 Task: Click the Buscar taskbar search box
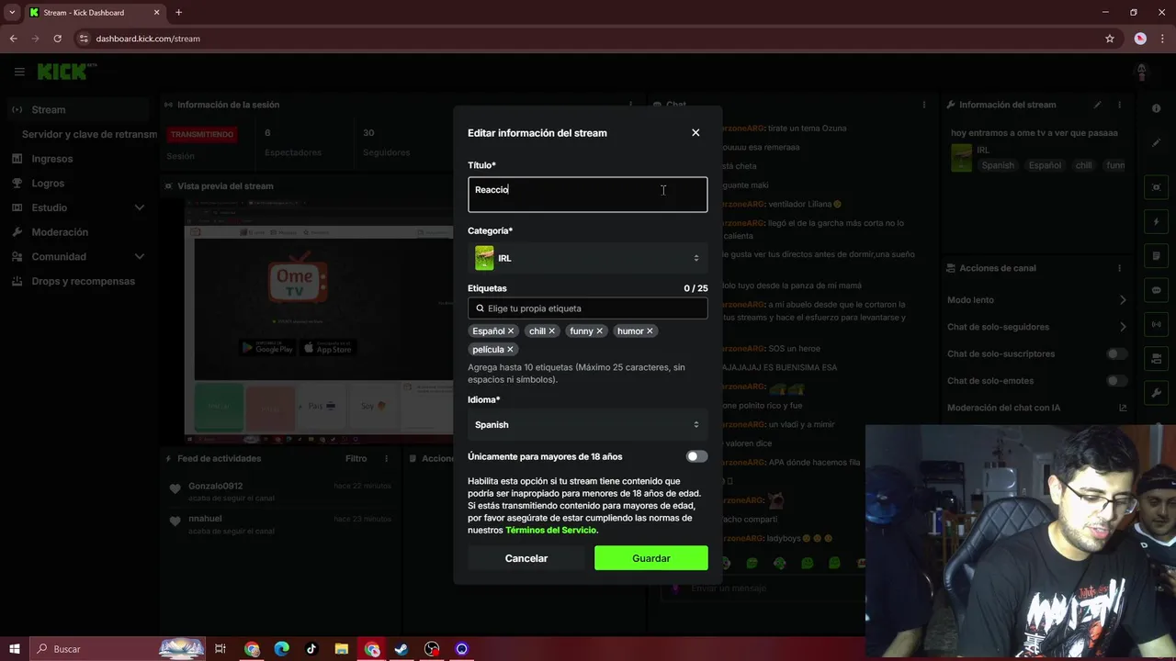119,649
